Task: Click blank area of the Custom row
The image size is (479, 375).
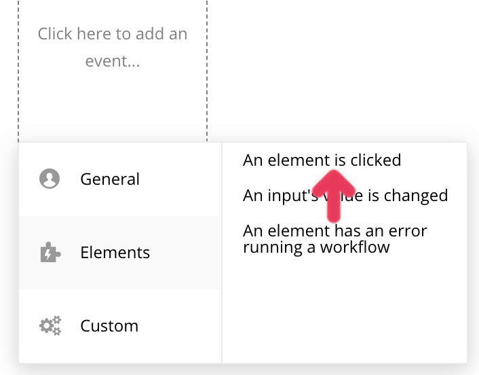Action: (x=183, y=326)
